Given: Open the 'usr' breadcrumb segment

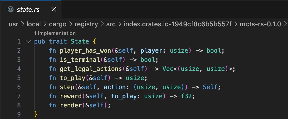Looking at the screenshot, I should tap(13, 24).
